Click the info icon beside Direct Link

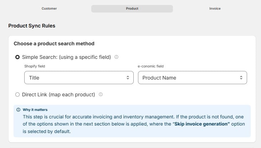point(101,95)
